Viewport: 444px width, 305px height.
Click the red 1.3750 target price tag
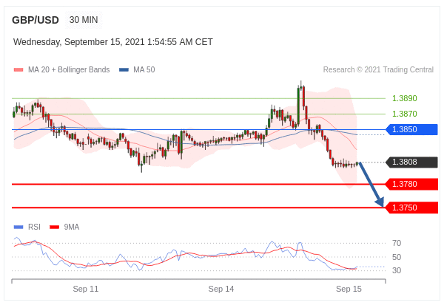tap(412, 208)
